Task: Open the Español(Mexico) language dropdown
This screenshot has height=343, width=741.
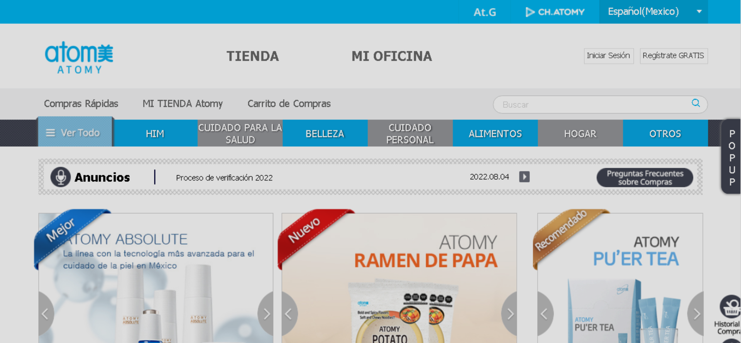Action: pyautogui.click(x=653, y=12)
